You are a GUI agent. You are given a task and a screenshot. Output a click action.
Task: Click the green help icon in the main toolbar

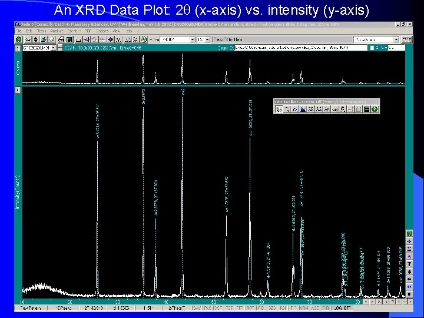click(x=18, y=40)
